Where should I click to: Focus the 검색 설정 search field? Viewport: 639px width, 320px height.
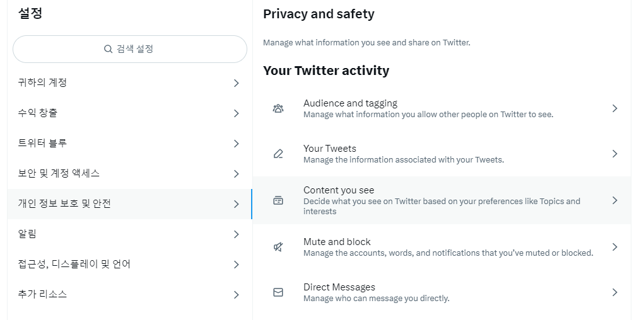[x=130, y=49]
